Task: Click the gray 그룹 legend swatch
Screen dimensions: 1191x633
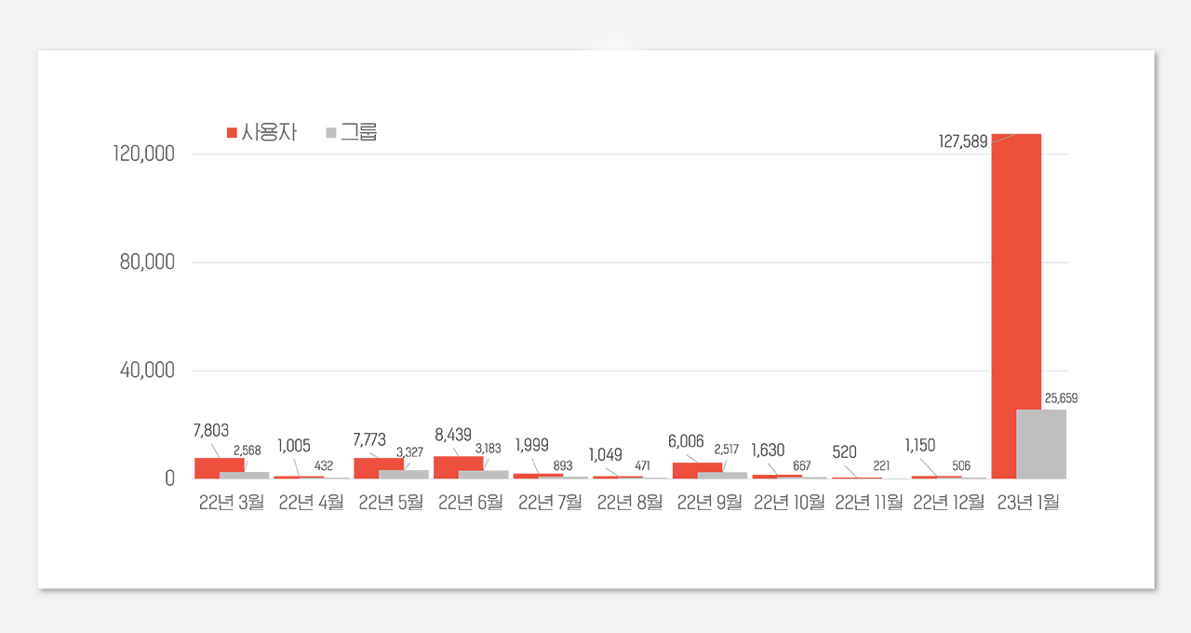Action: click(330, 133)
